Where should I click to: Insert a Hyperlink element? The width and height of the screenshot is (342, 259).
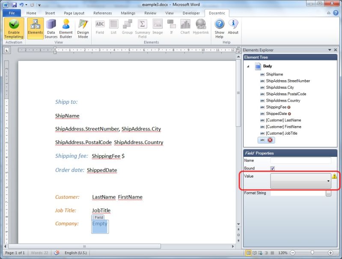(201, 27)
